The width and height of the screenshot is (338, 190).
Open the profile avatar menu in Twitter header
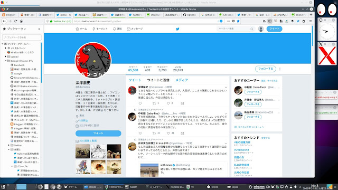pyautogui.click(x=261, y=29)
